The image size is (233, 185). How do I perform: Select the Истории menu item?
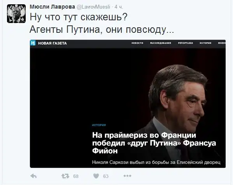(x=205, y=43)
